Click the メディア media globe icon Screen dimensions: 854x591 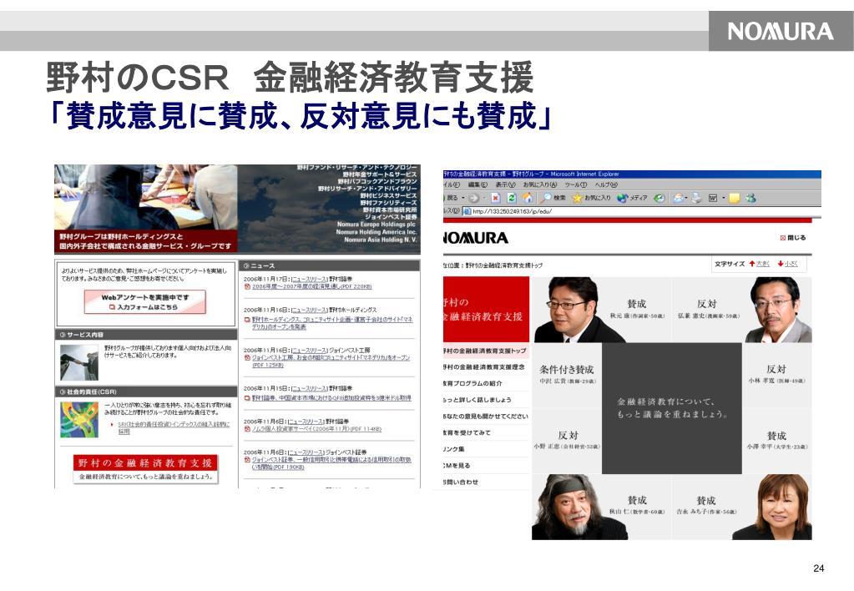pos(623,199)
